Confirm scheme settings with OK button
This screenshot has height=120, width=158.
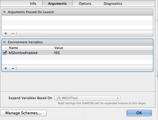(139, 113)
